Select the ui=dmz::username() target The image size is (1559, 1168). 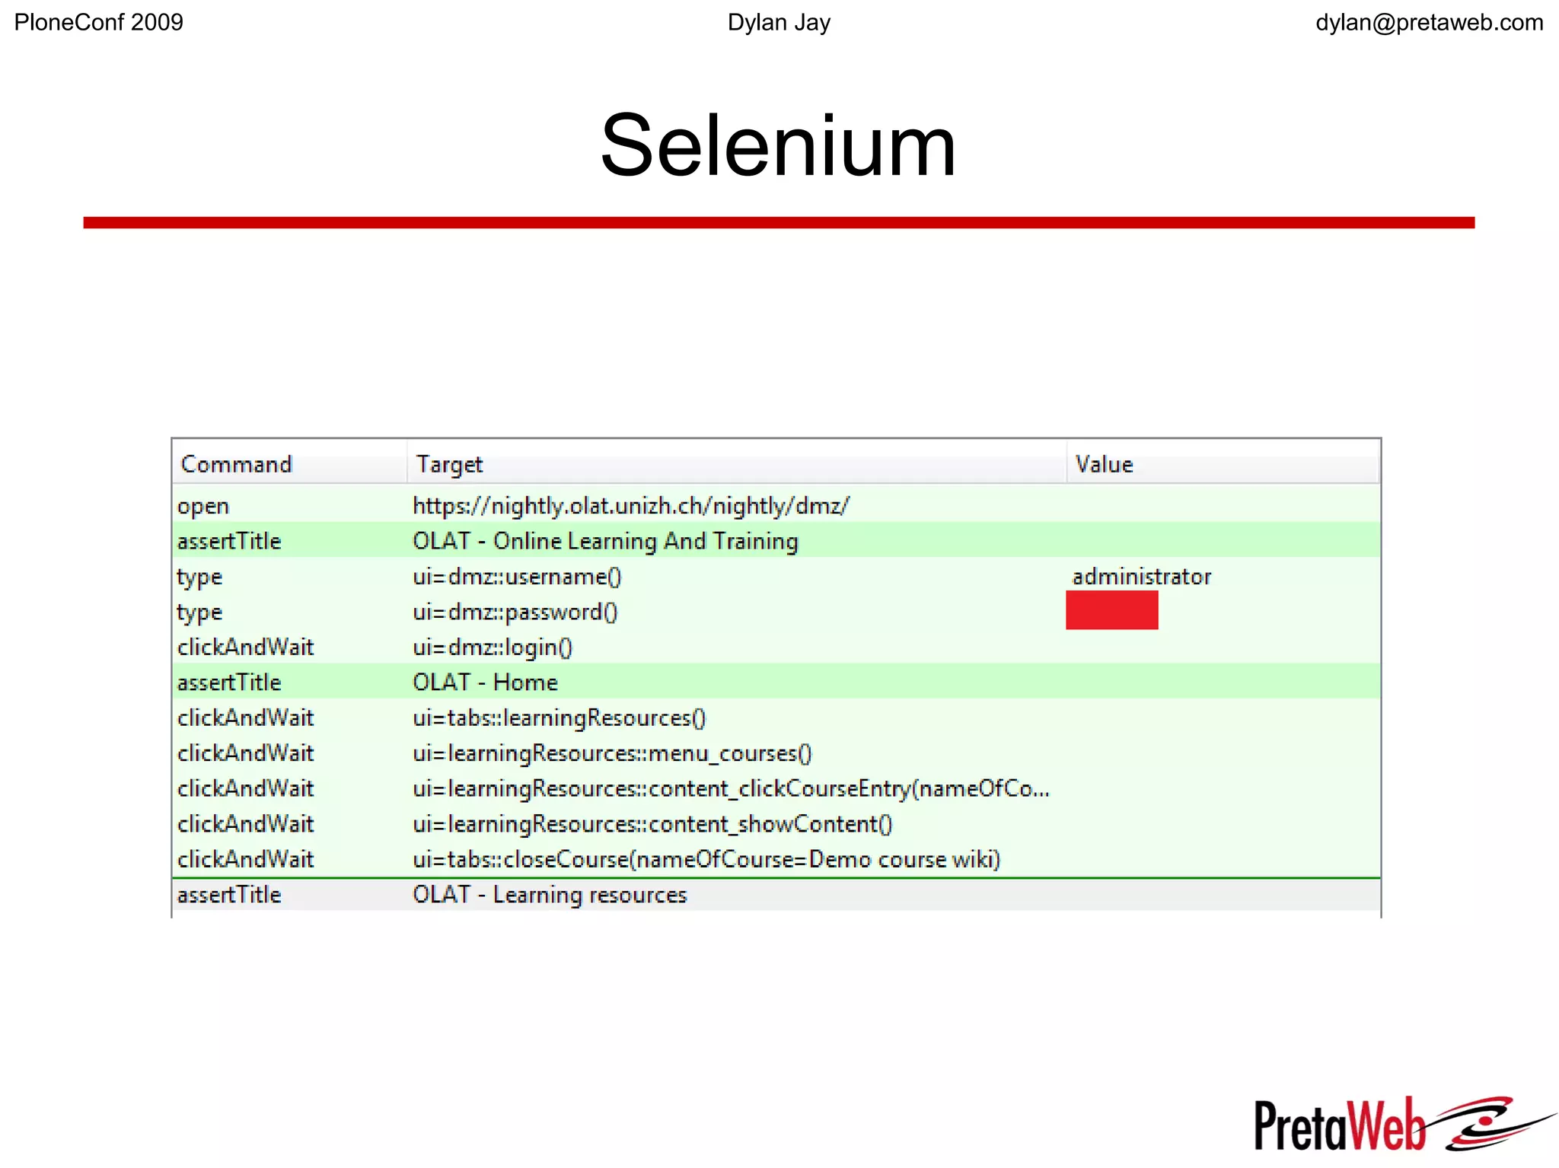click(x=517, y=577)
